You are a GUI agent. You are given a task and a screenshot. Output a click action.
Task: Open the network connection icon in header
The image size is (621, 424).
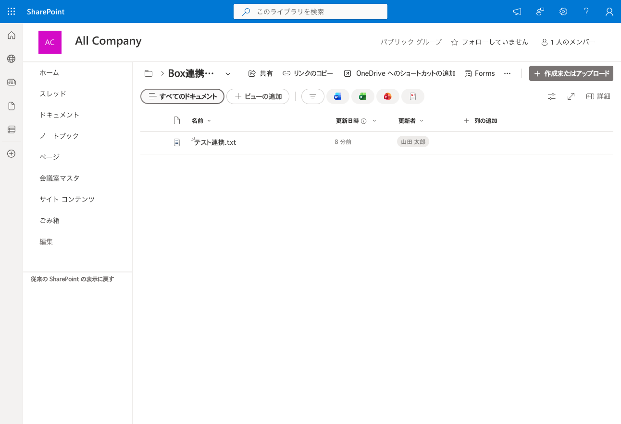click(540, 12)
